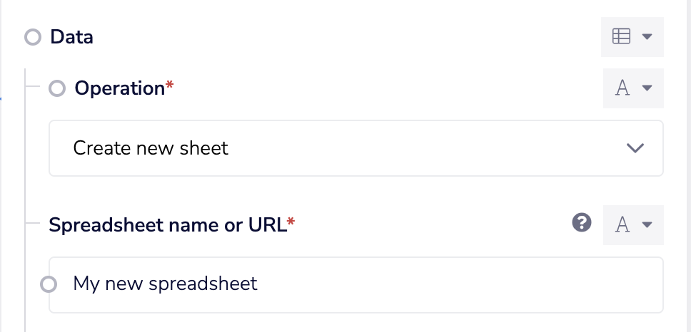This screenshot has height=332, width=691.
Task: Select the circle marker beside the spreadsheet input
Action: pyautogui.click(x=49, y=285)
